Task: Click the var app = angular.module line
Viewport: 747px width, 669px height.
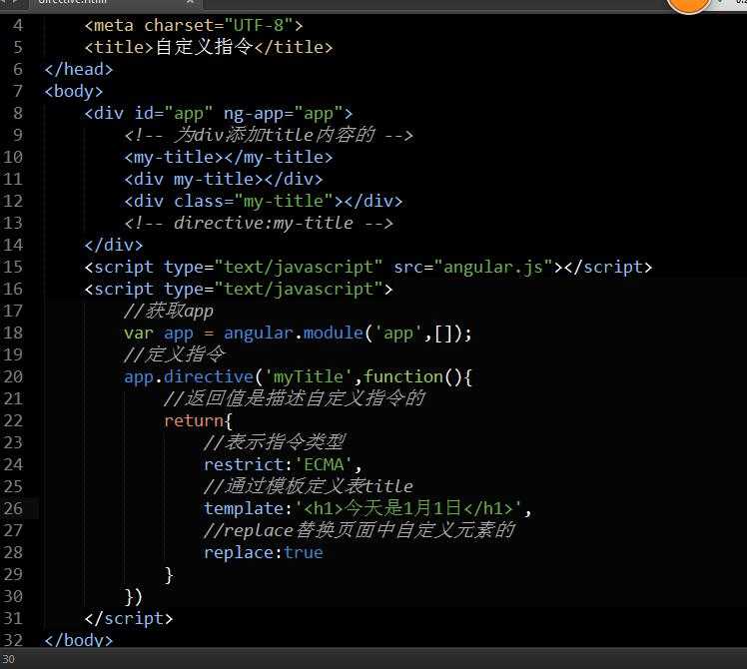Action: [x=298, y=333]
